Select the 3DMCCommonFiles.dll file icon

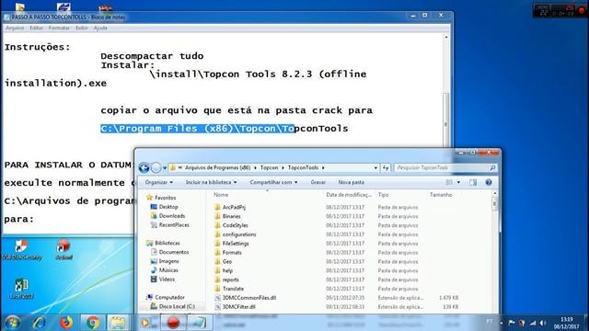[x=217, y=298]
